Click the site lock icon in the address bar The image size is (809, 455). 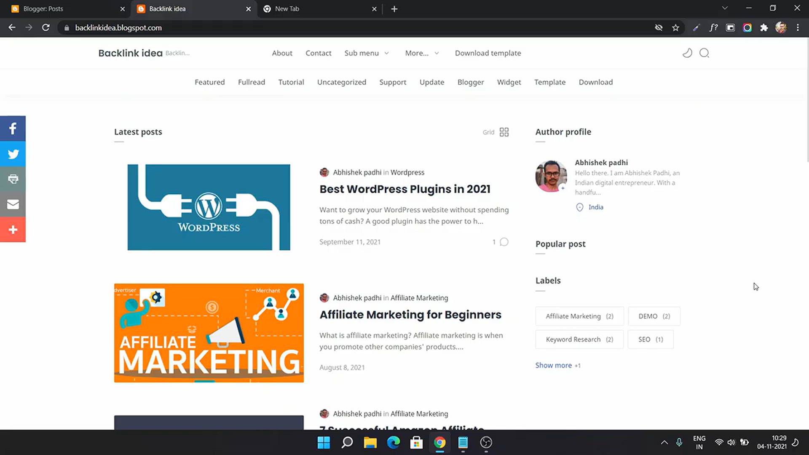click(67, 28)
